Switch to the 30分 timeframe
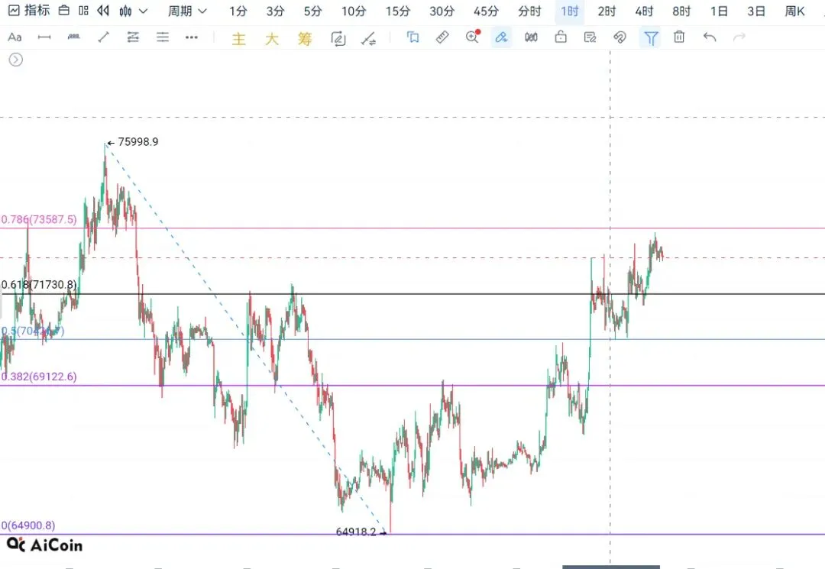The height and width of the screenshot is (569, 825). [x=442, y=11]
